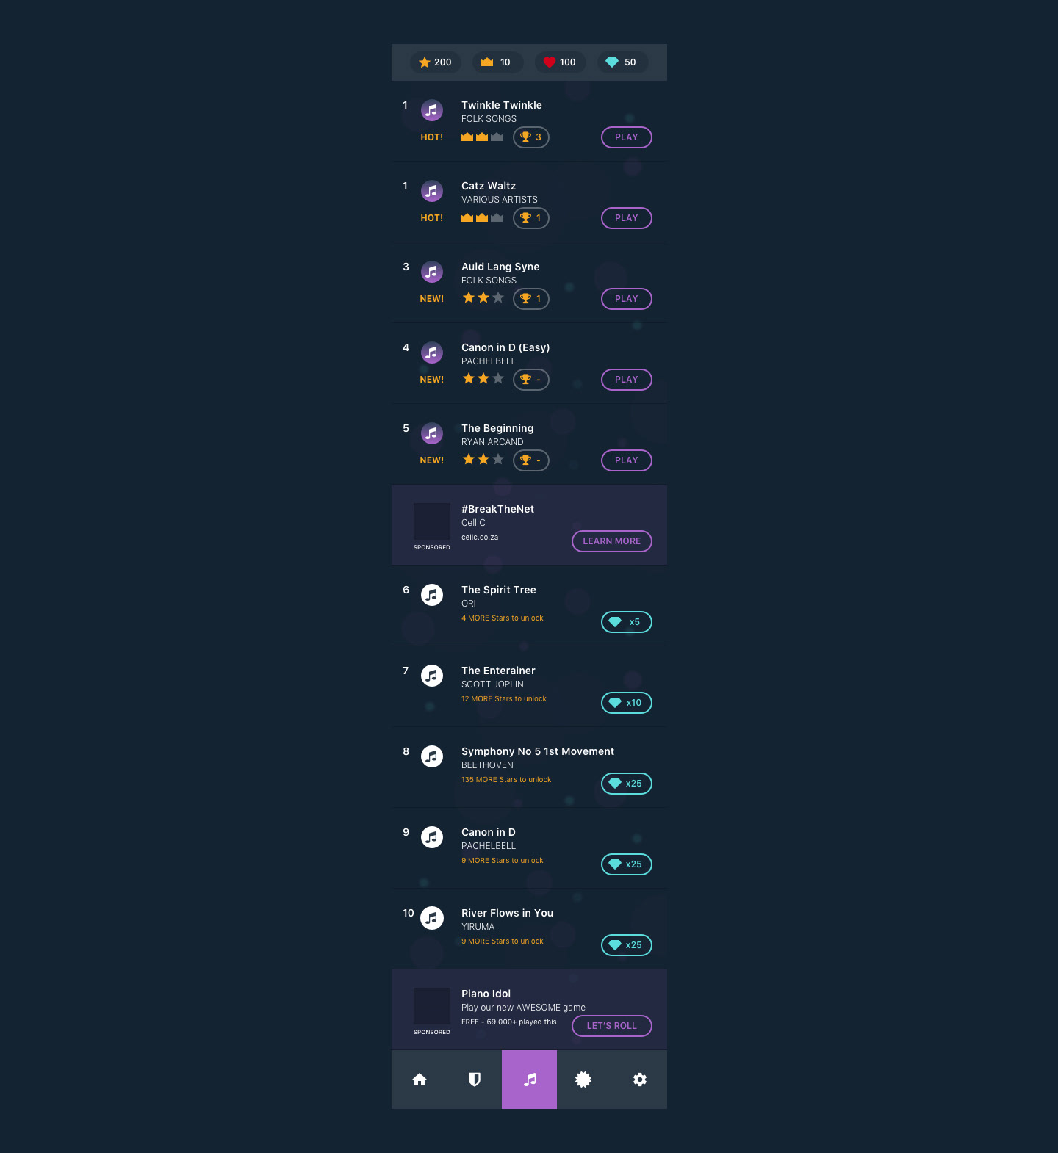This screenshot has height=1153, width=1058.
Task: Open the Home tab icon
Action: pos(420,1080)
